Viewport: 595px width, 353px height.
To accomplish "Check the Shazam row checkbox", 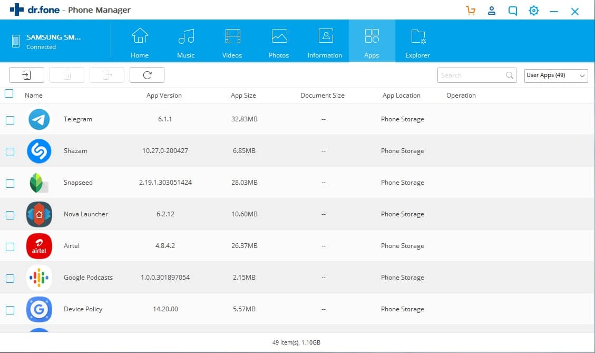I will (x=10, y=152).
